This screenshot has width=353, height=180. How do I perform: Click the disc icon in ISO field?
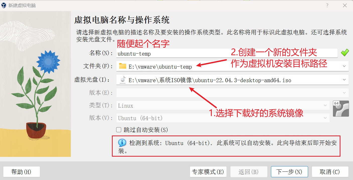123,79
